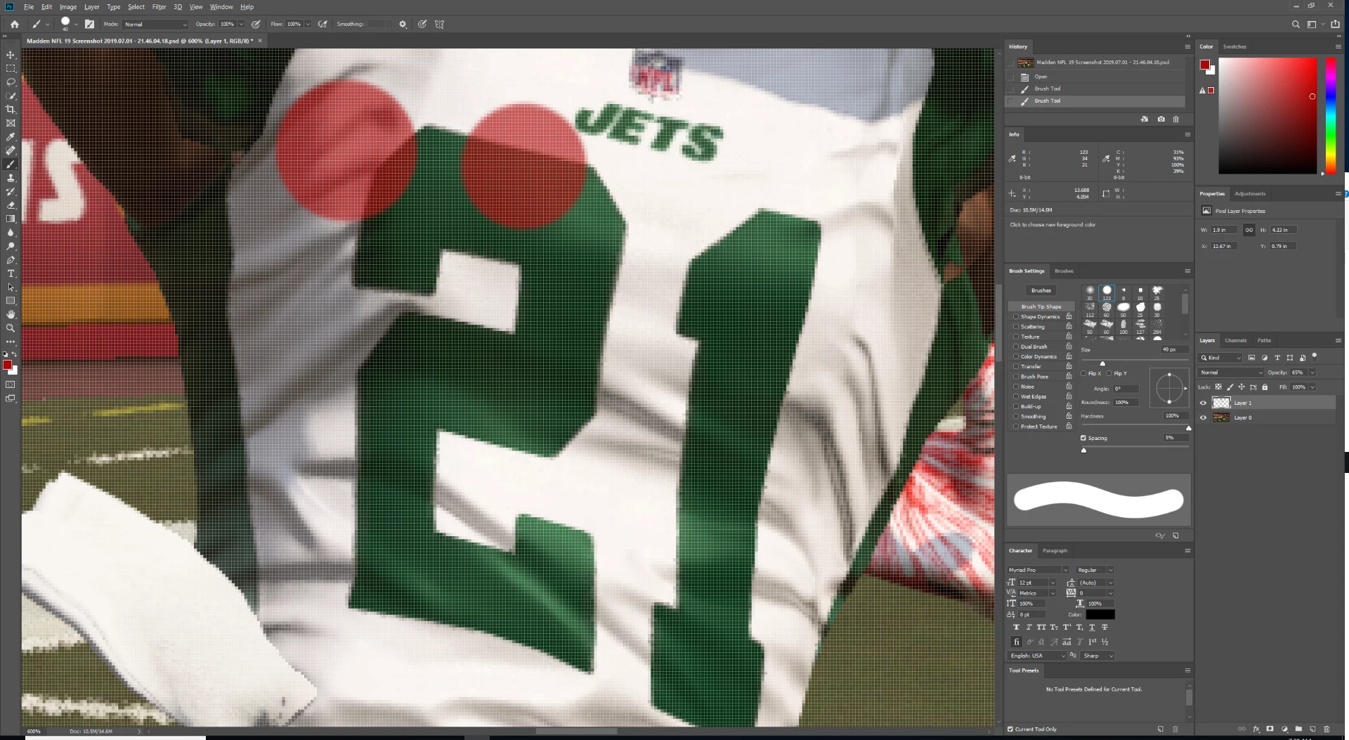Viewport: 1349px width, 740px height.
Task: Enable Wet Edges checkbox
Action: pos(1016,396)
